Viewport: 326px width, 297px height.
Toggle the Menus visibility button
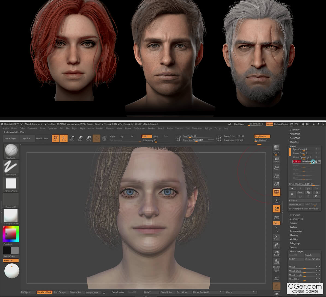(x=269, y=124)
